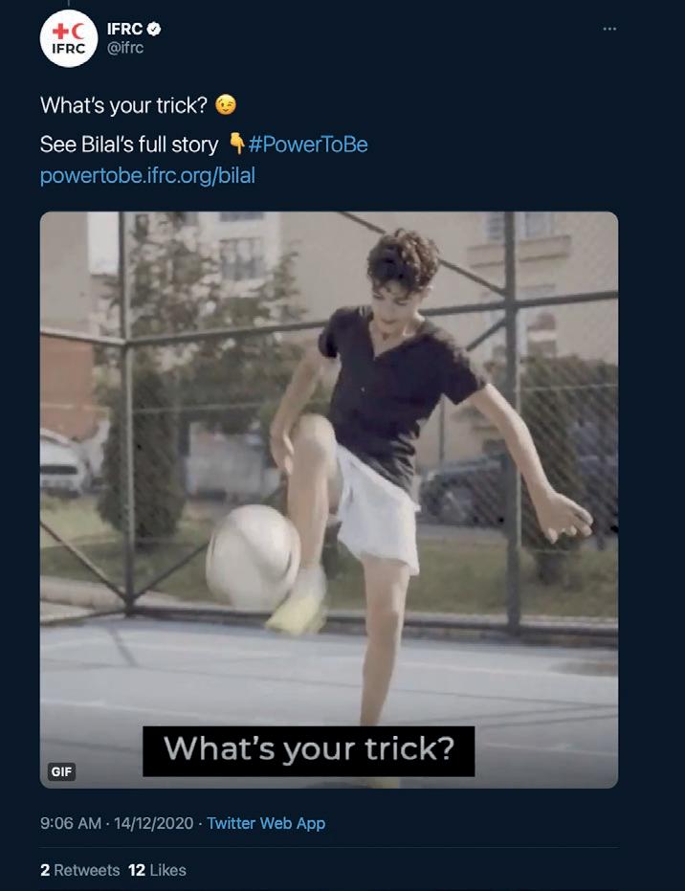The image size is (685, 891).
Task: Click the pointing down hand emoji
Action: [236, 144]
